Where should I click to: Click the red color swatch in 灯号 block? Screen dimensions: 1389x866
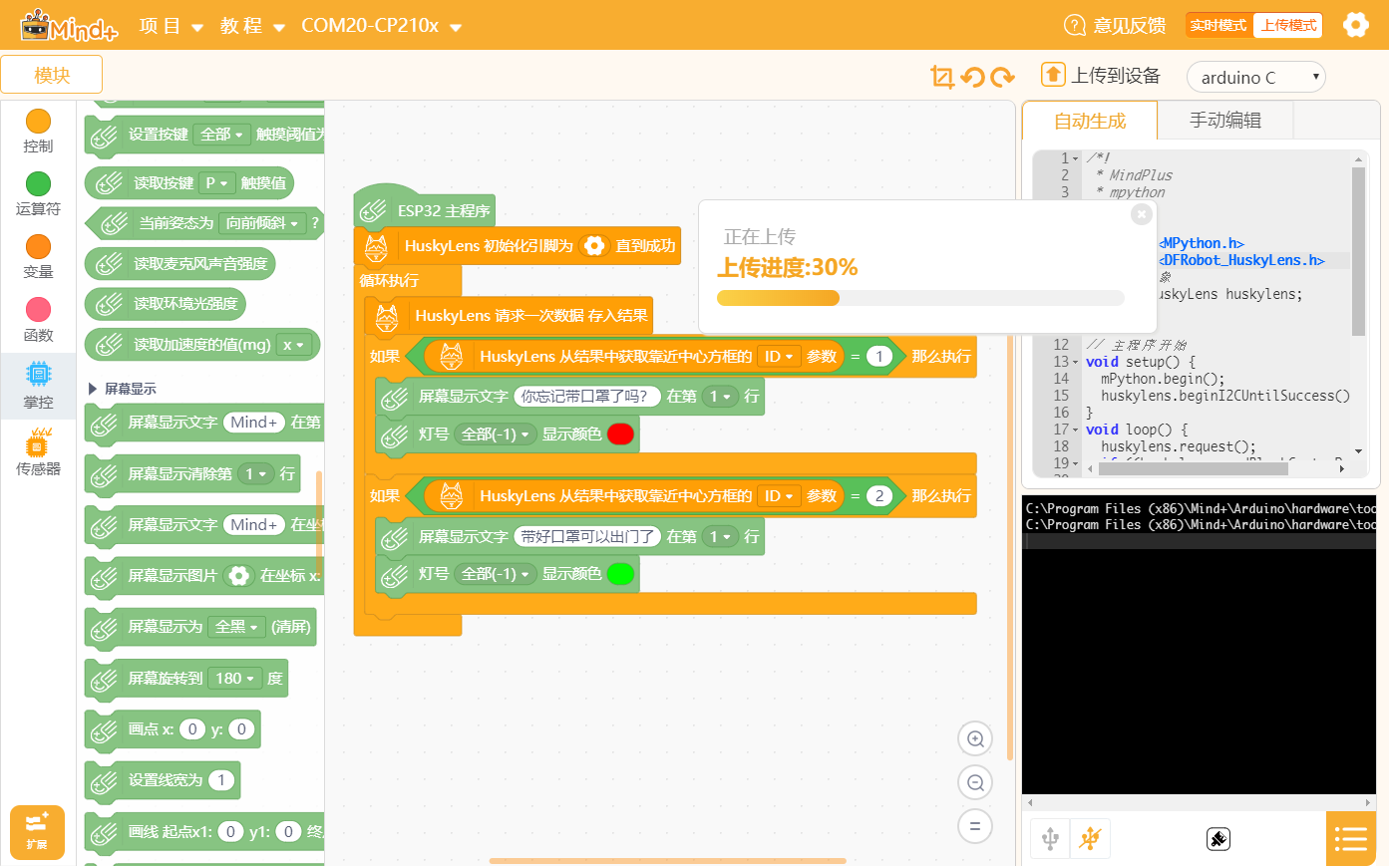(x=620, y=434)
